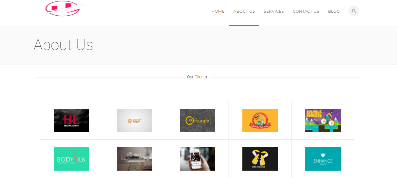Click the pink site logo
This screenshot has width=397, height=178.
65,8
